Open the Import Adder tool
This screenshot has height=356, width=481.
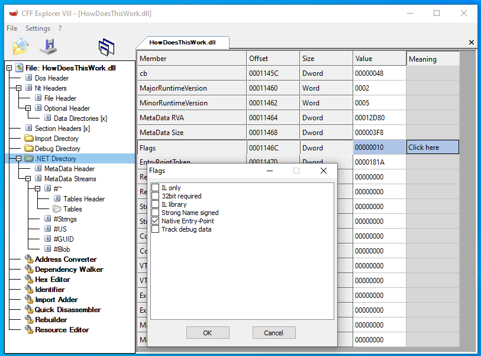click(x=56, y=300)
